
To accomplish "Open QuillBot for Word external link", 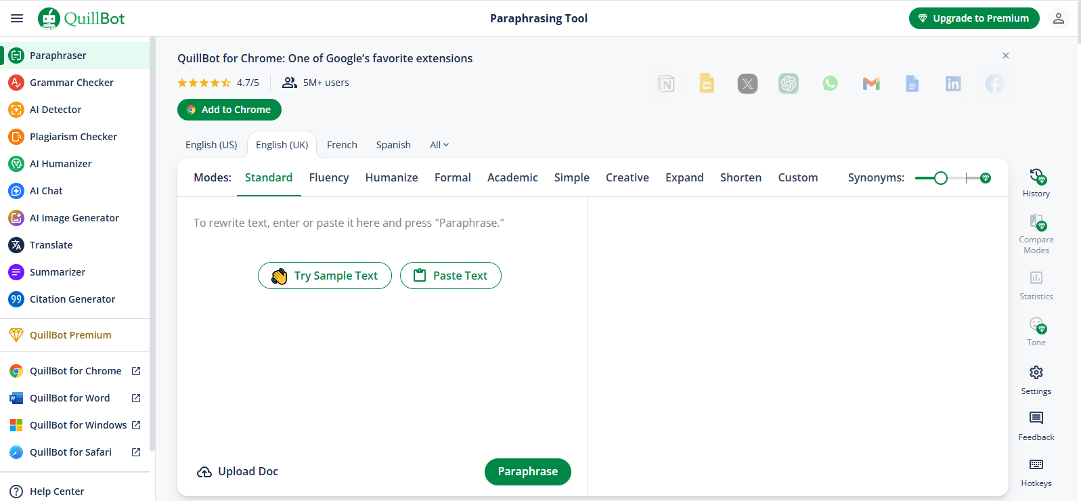I will pos(74,398).
